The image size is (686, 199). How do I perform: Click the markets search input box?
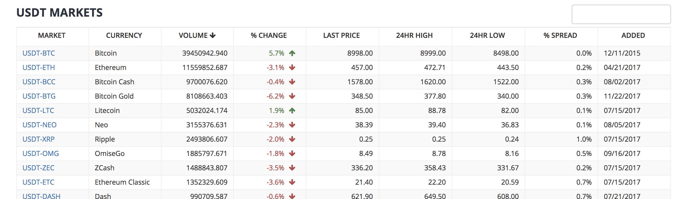621,14
